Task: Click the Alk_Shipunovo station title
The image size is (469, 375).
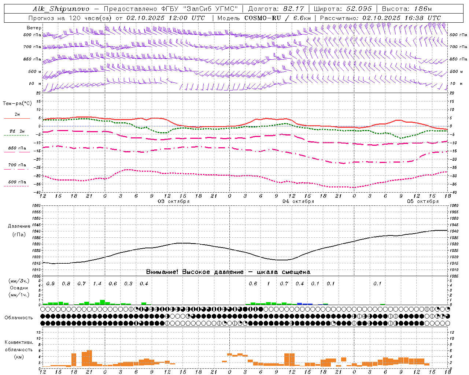Action: 61,9
